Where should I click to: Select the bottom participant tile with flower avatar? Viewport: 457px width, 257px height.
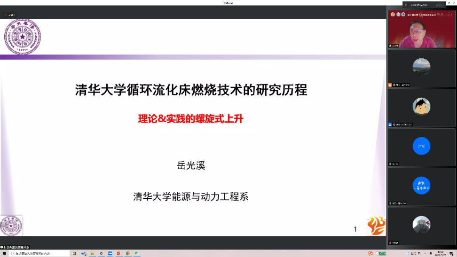point(421,226)
